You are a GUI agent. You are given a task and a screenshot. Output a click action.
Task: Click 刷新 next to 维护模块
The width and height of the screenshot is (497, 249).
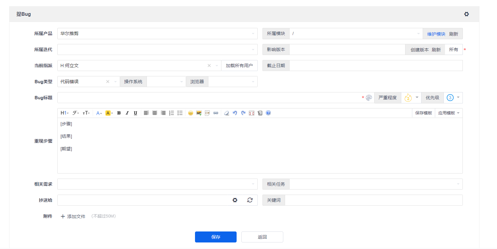[454, 34]
